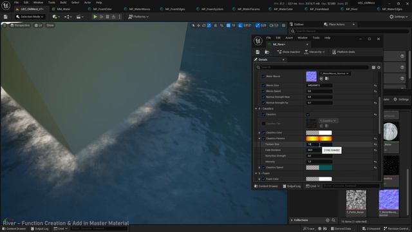Toggle Caustics Speed override checkbox

click(263, 168)
